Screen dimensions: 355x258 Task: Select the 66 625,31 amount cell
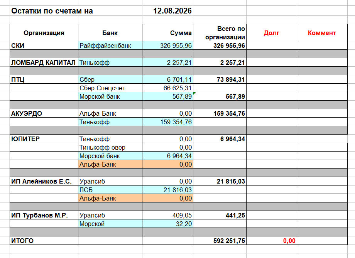[x=167, y=88]
